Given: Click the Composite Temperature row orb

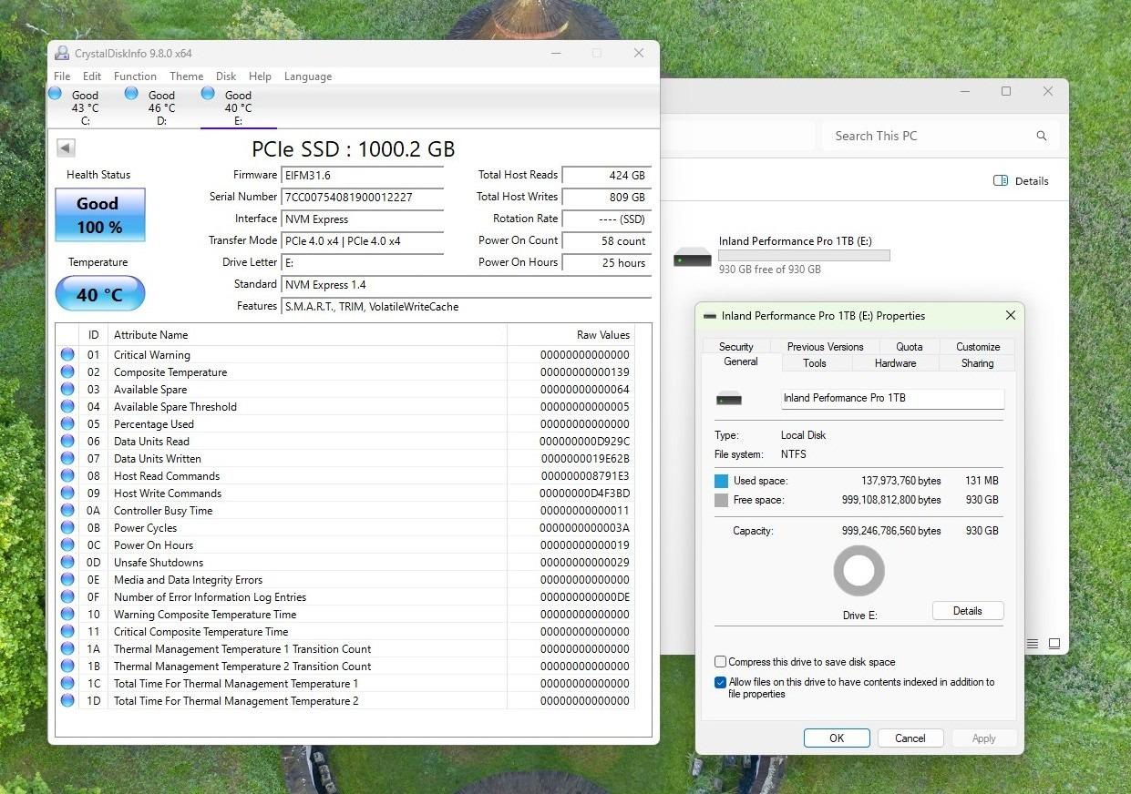Looking at the screenshot, I should [67, 372].
